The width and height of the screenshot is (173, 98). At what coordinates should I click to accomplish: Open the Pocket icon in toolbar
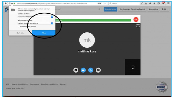(x=159, y=3)
